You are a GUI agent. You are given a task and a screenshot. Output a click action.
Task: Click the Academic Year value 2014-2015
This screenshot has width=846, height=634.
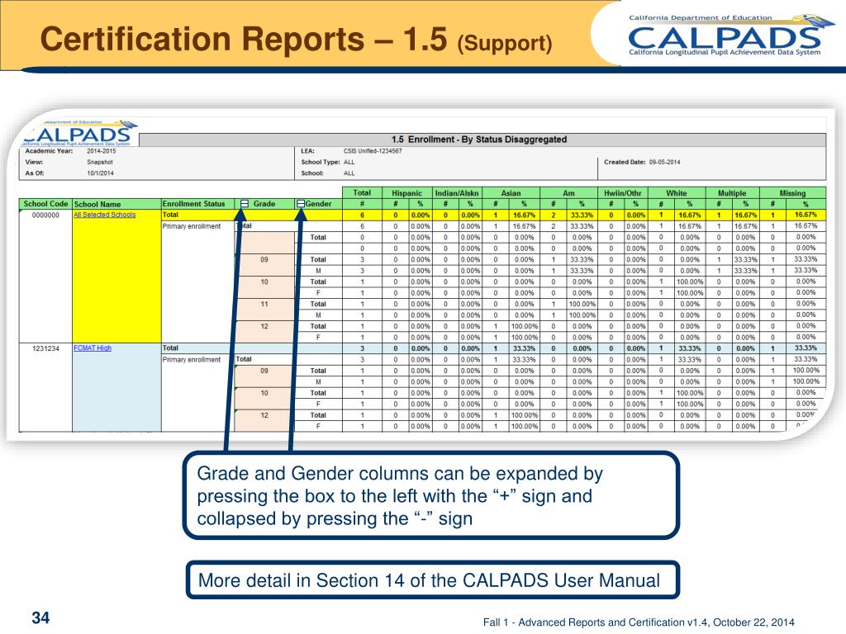pos(102,151)
